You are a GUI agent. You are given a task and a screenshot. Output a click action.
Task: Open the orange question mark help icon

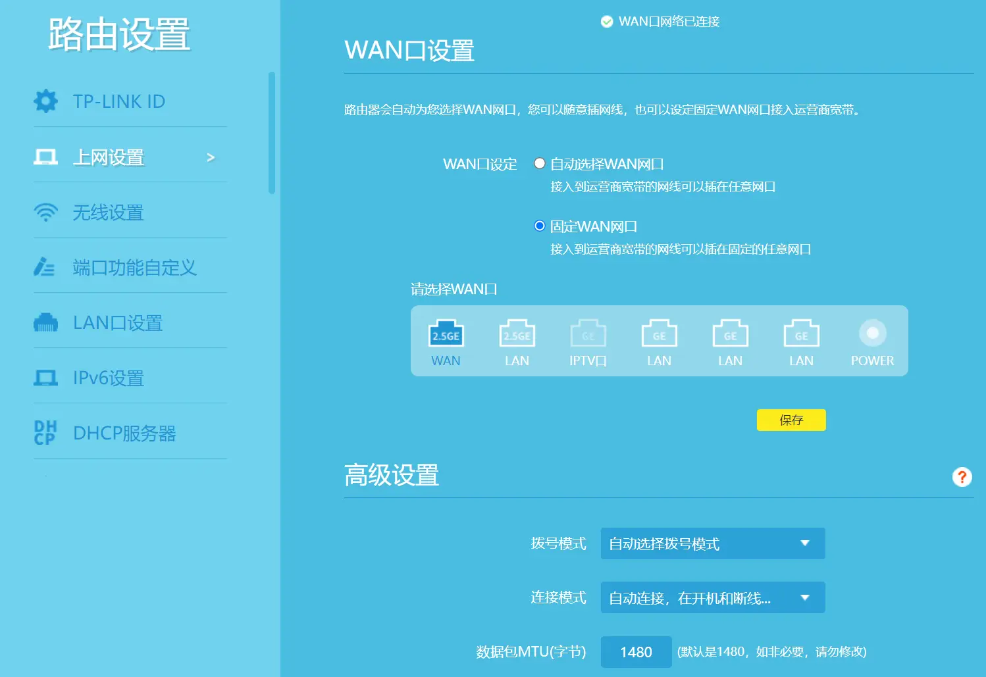[x=962, y=477]
